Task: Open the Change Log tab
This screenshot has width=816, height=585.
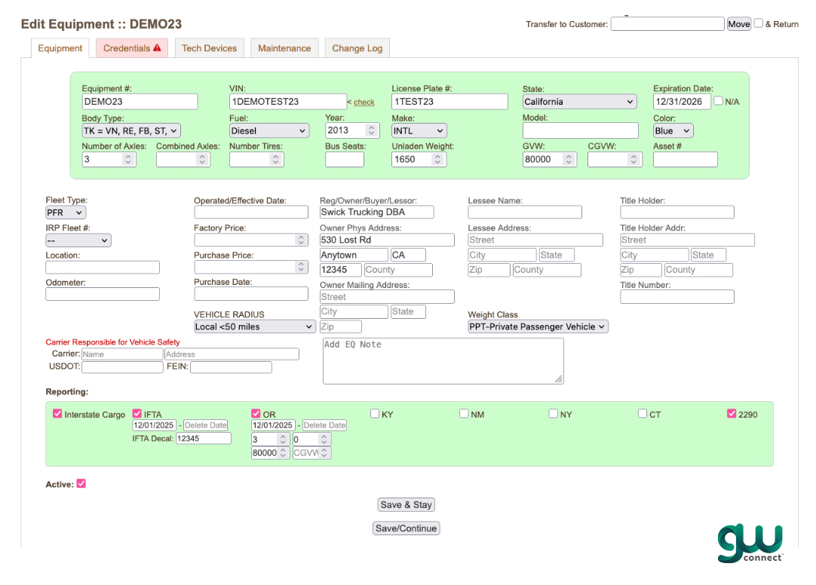Action: pyautogui.click(x=357, y=48)
